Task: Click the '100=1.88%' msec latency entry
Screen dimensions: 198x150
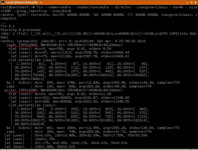Action: point(44,147)
